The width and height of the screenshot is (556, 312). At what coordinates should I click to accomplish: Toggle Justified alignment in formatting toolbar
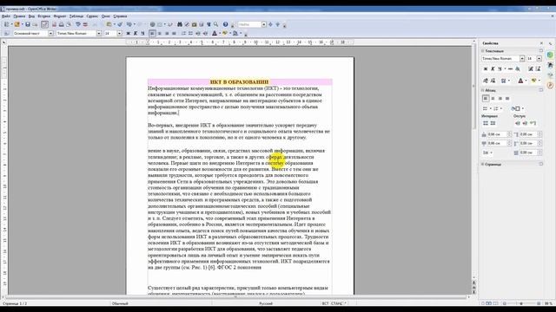coord(174,33)
